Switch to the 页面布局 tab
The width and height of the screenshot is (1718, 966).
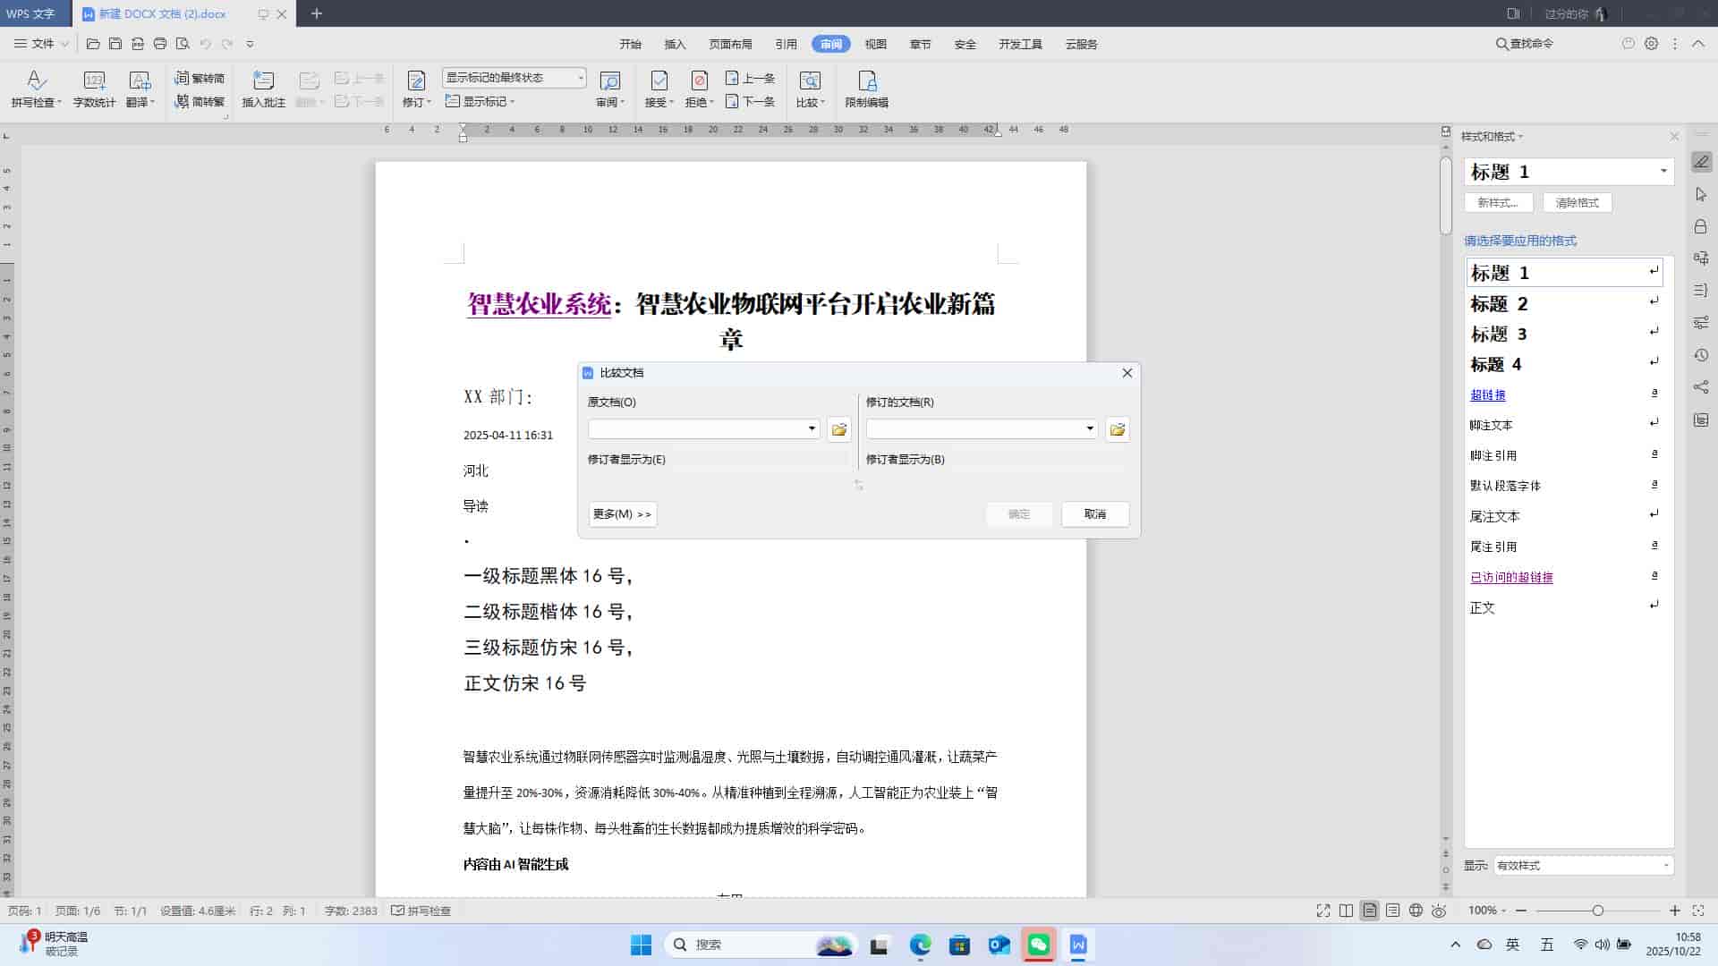[x=730, y=44]
